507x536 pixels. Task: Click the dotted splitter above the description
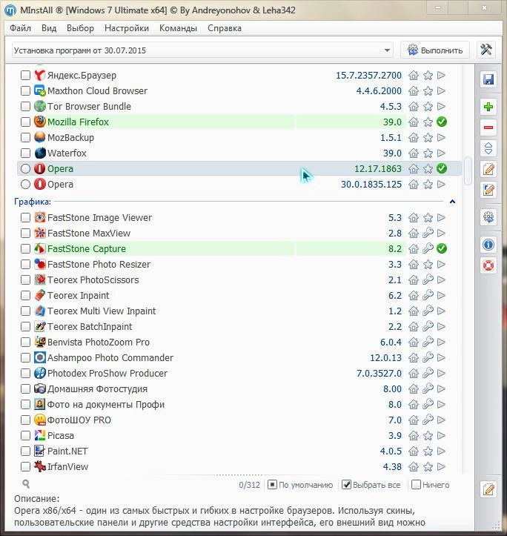tap(239, 475)
